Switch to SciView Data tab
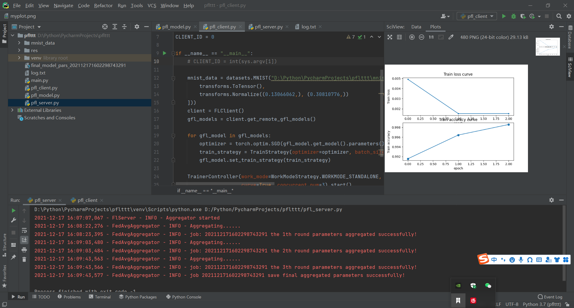 416,27
